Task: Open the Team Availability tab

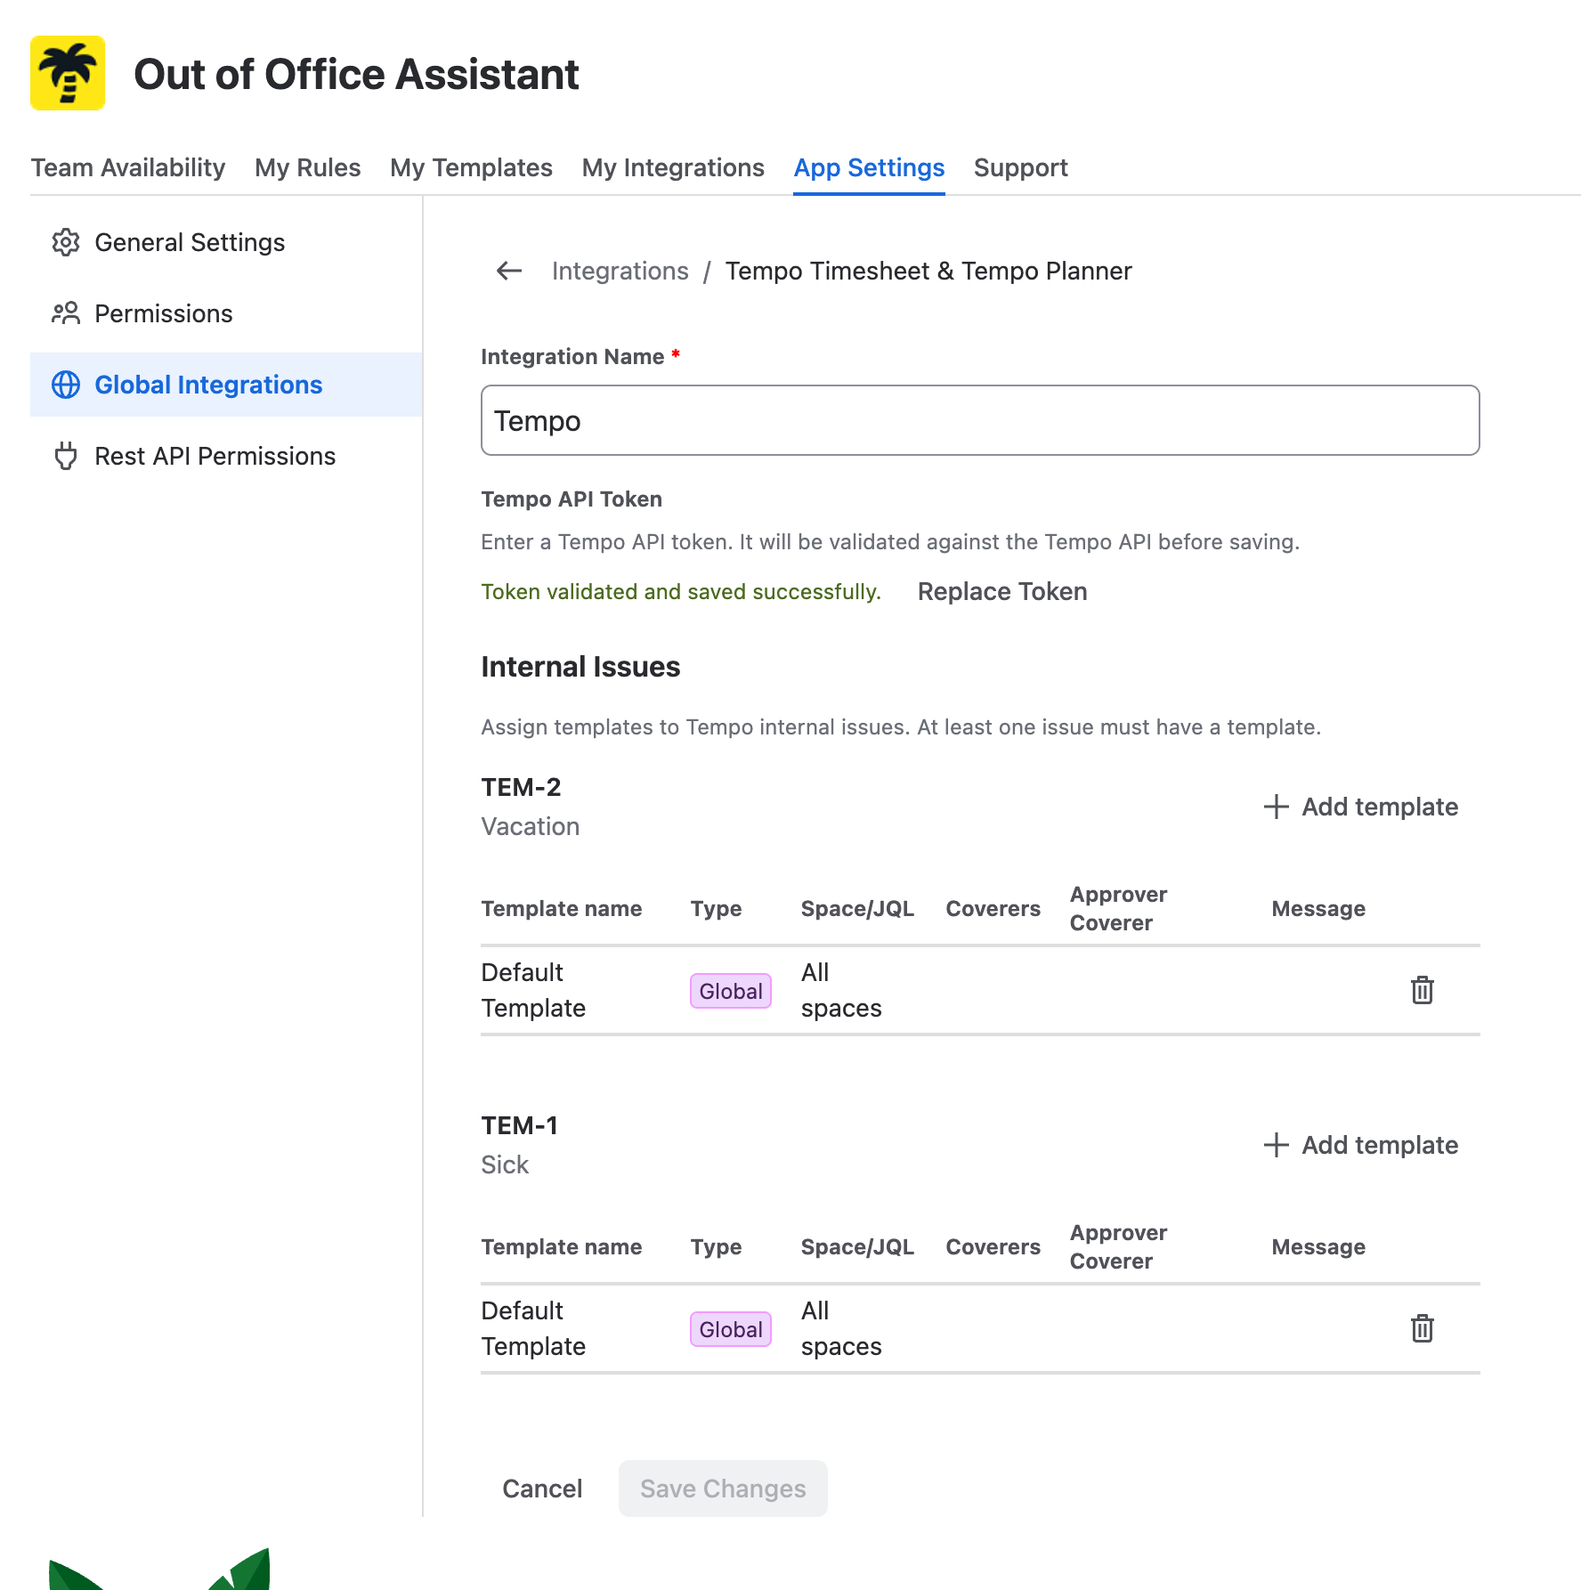Action: coord(128,167)
